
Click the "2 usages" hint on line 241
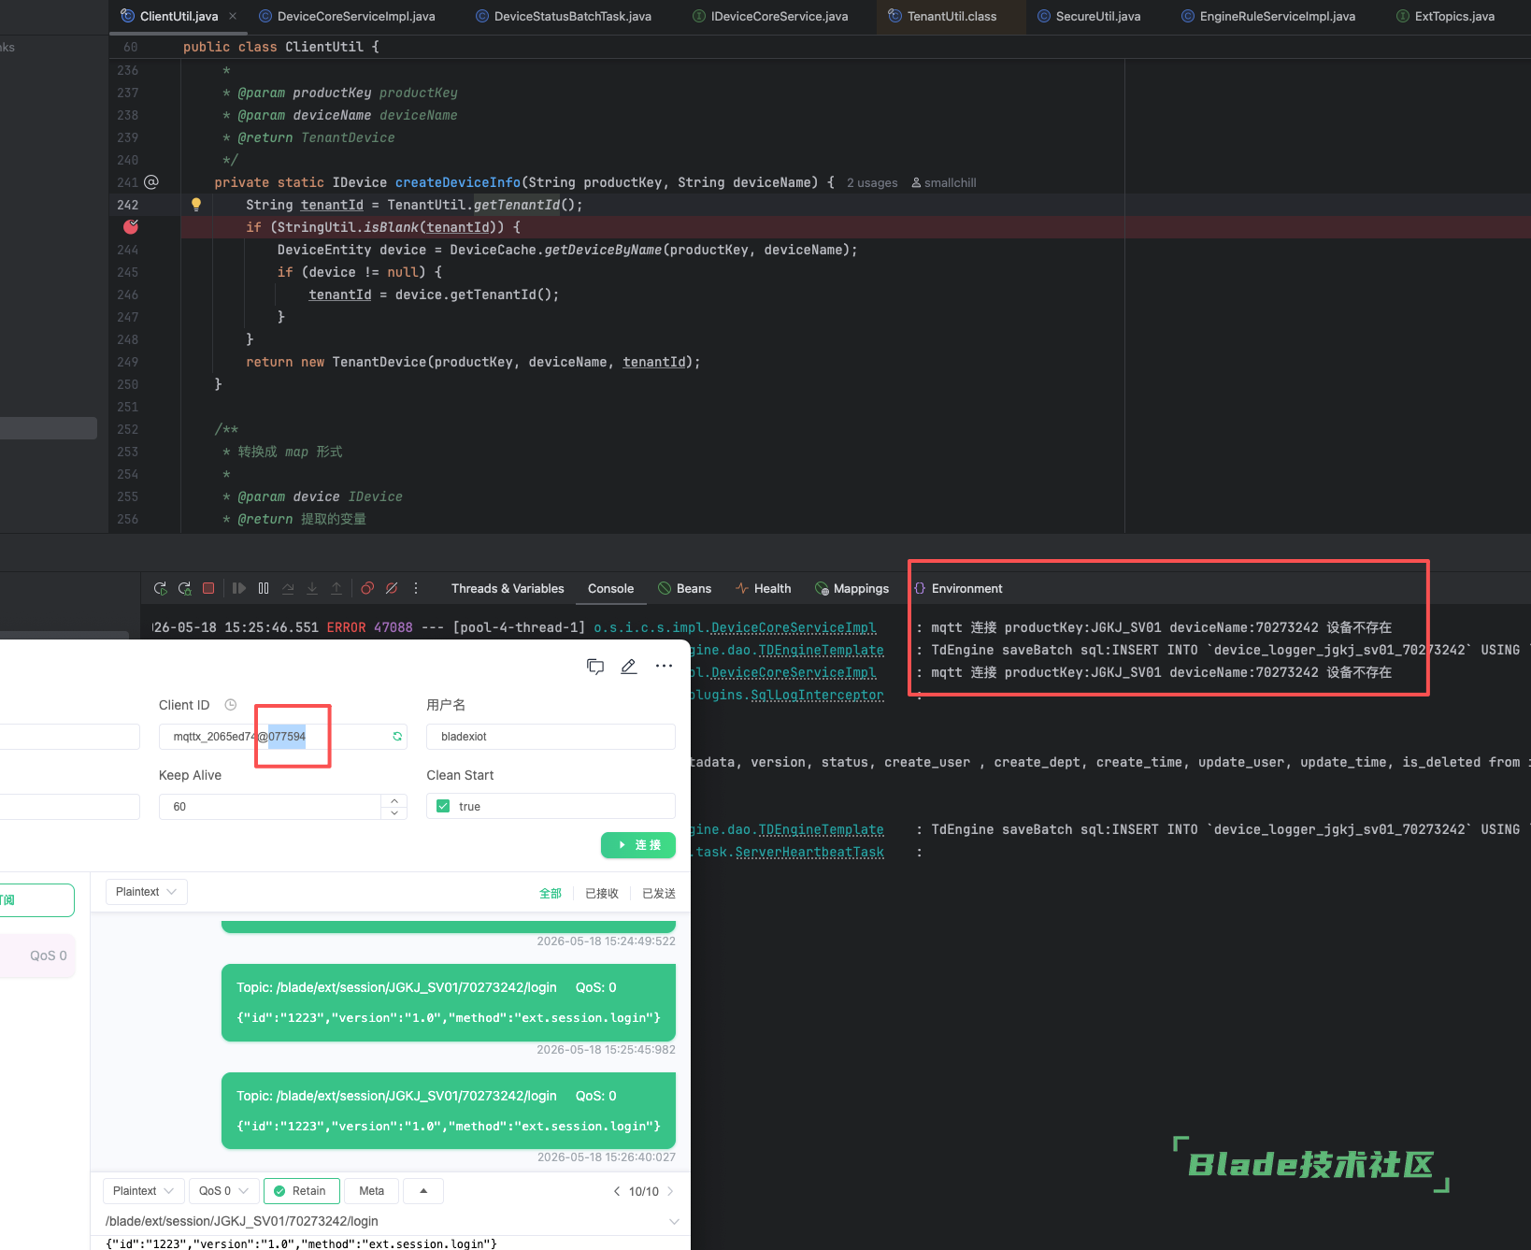pos(872,183)
